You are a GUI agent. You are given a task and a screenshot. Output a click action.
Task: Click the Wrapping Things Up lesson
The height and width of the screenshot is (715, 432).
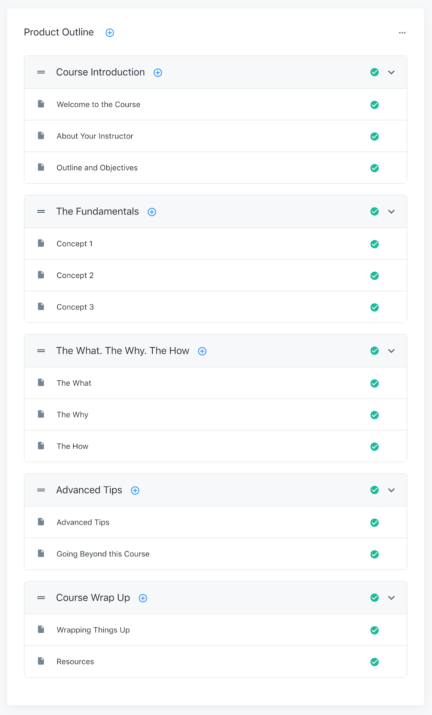coord(93,630)
